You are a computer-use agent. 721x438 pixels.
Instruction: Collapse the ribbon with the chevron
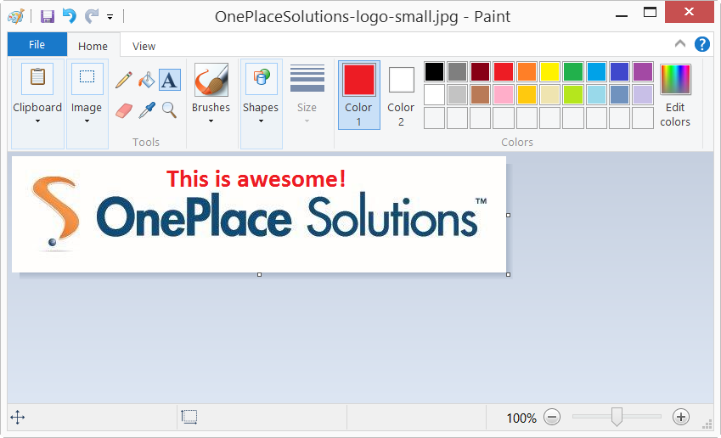click(680, 44)
